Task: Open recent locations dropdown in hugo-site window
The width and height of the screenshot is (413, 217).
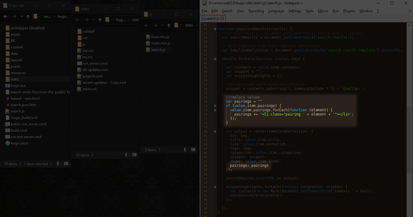Action: click(22, 16)
